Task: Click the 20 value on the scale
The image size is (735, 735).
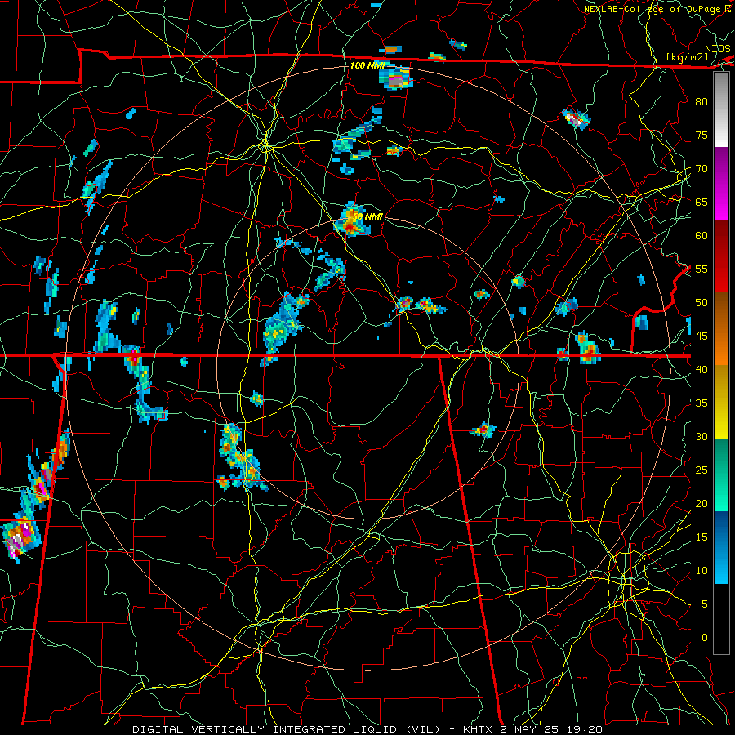Action: (702, 503)
